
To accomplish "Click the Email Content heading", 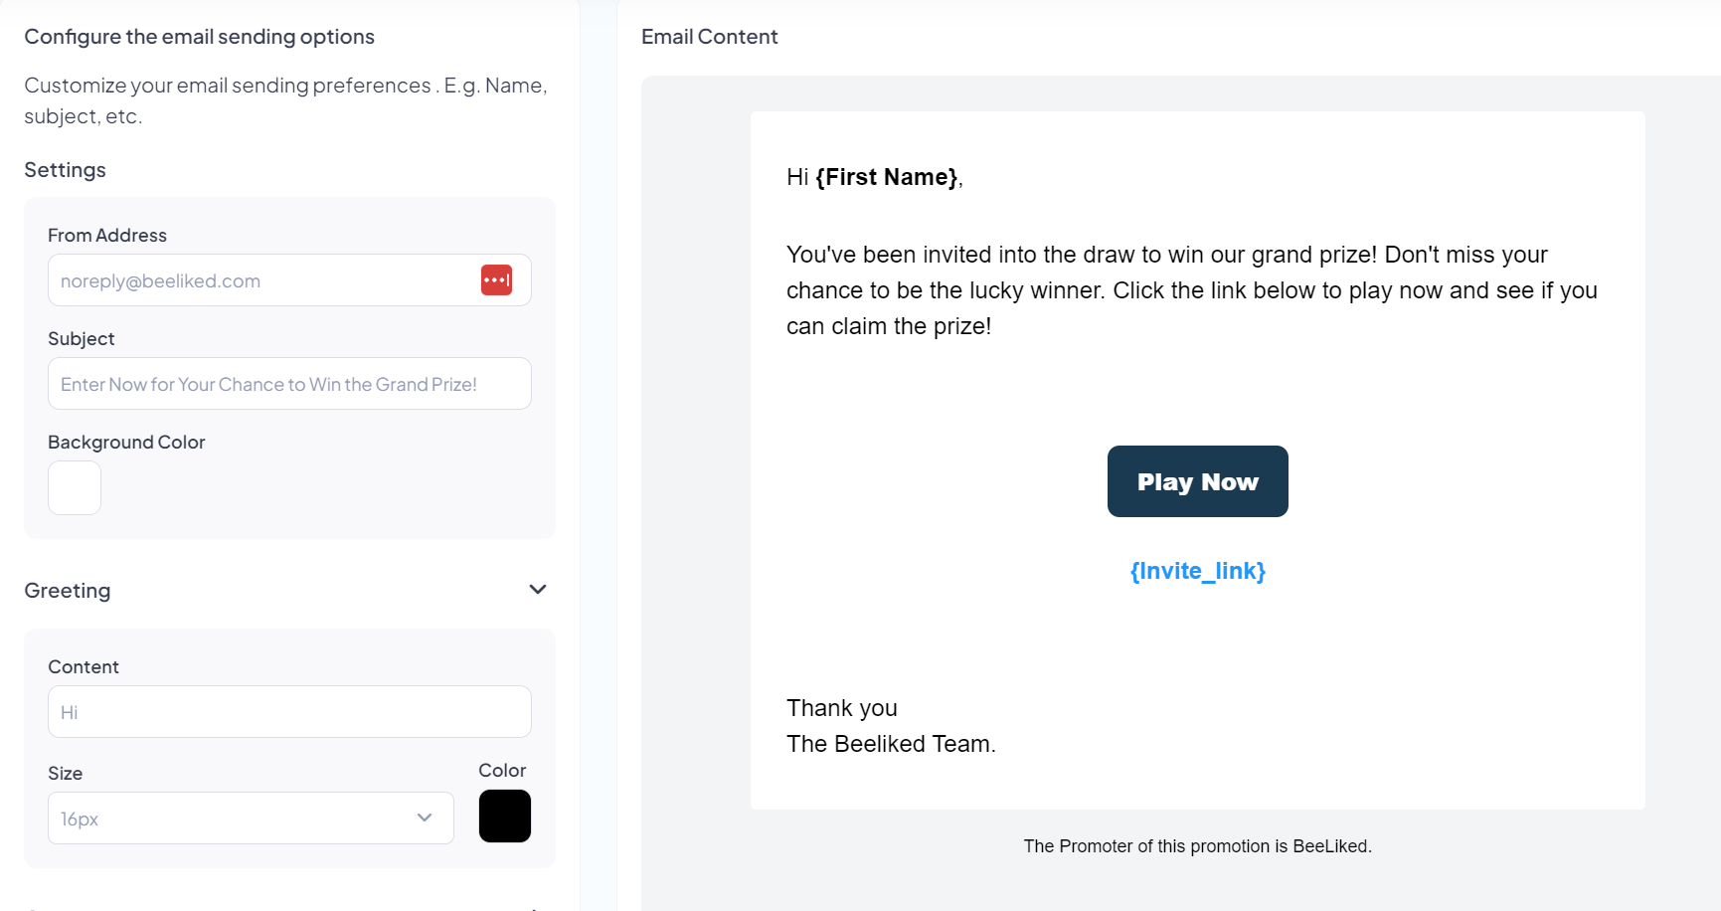I will pos(709,37).
